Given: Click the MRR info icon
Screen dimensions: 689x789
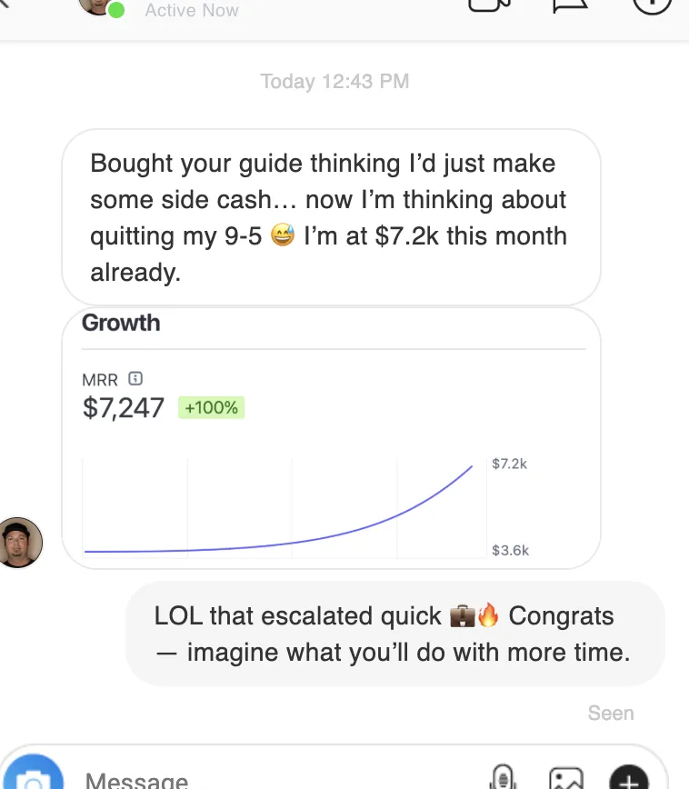Looking at the screenshot, I should (x=135, y=378).
